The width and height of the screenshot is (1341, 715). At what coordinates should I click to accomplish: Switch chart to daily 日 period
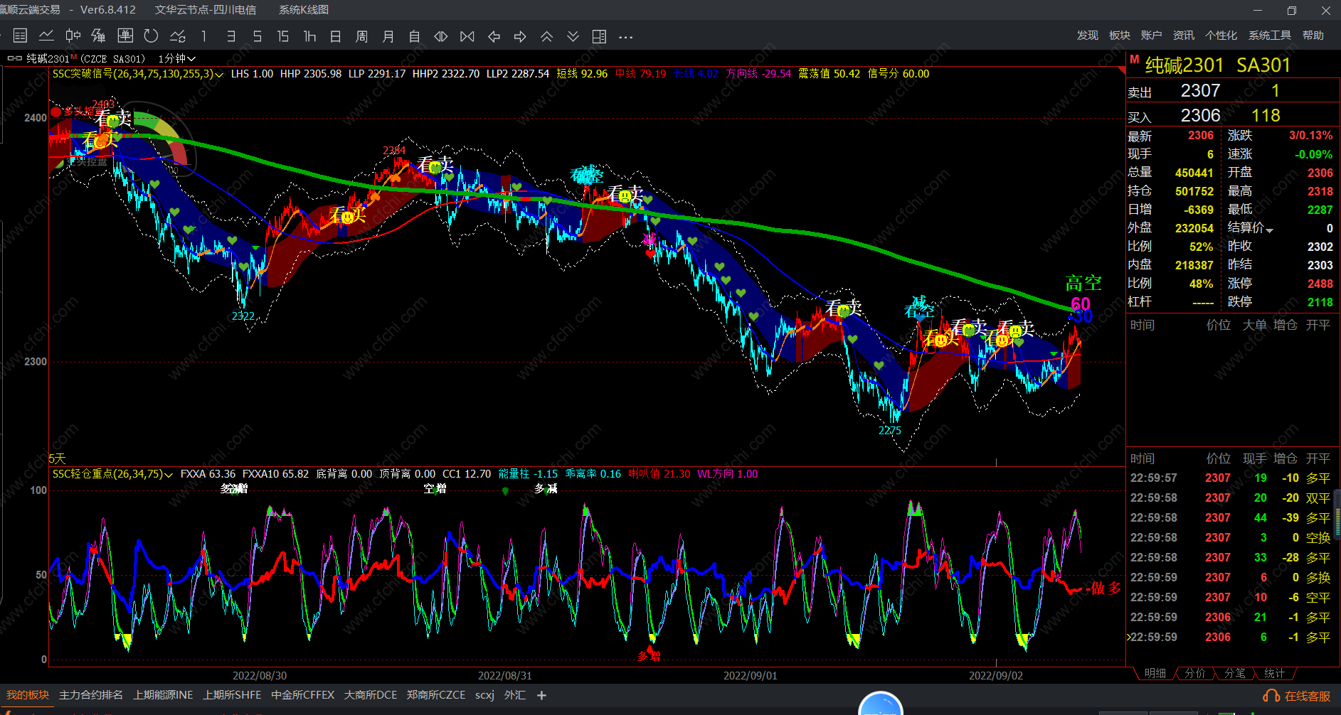pos(335,36)
